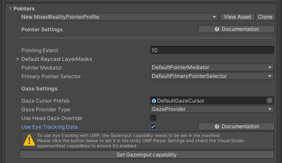Collapse the Pointers section foldout
The image size is (282, 163).
(10, 9)
